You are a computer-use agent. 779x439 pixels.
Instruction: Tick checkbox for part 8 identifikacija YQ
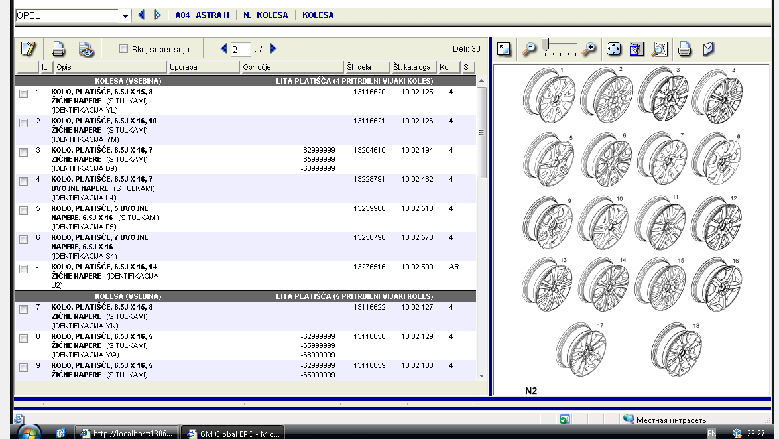point(23,339)
